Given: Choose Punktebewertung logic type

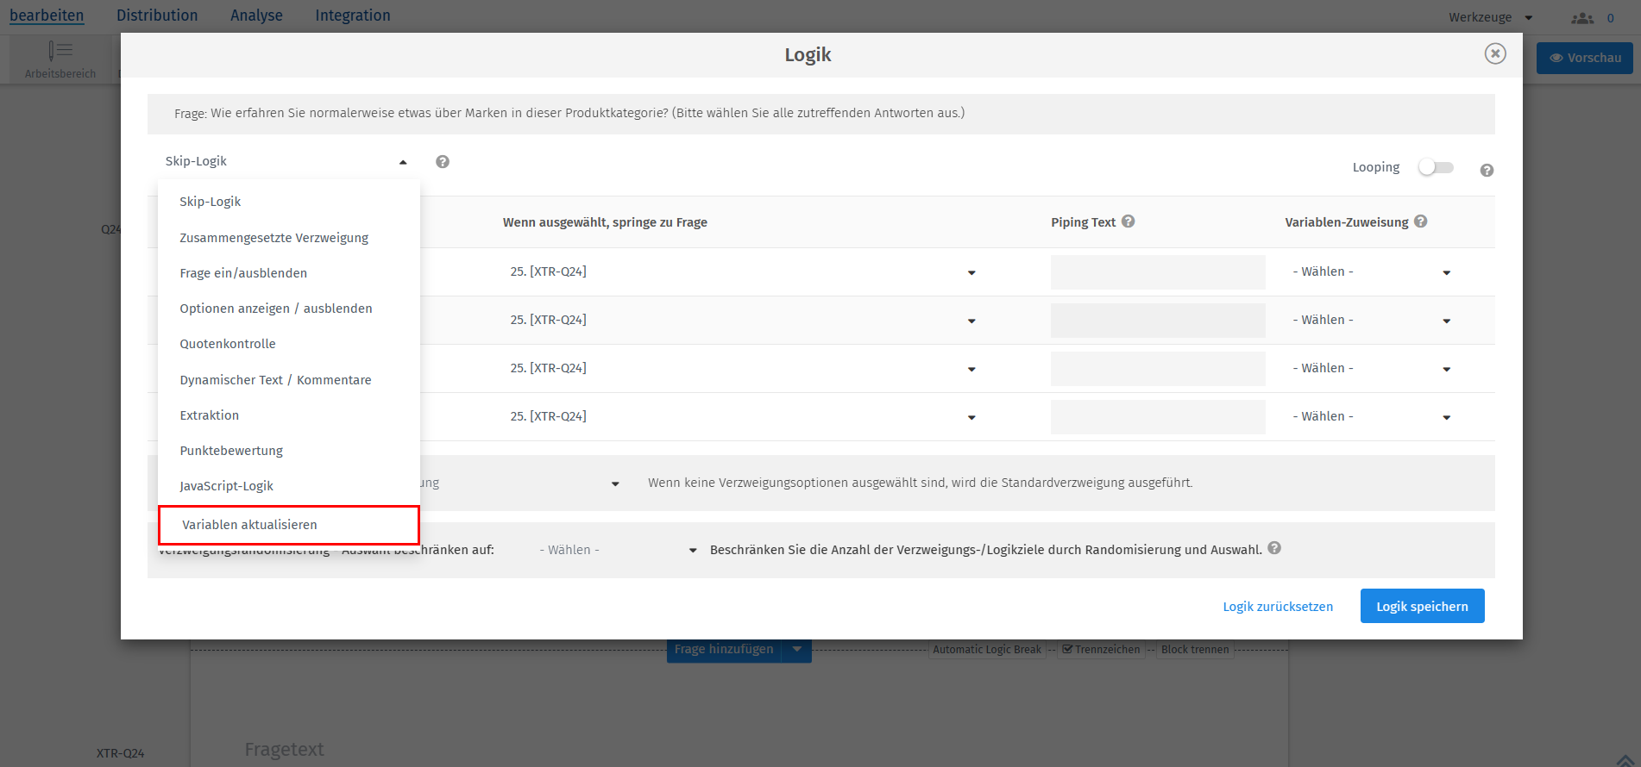Looking at the screenshot, I should (x=289, y=451).
